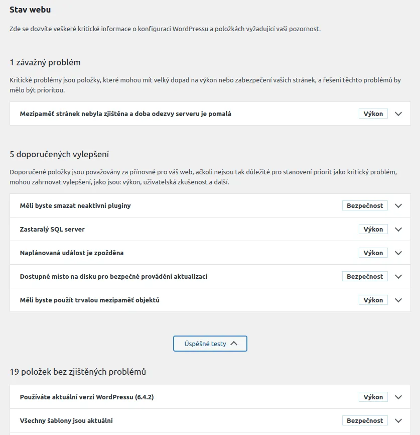
Task: Click chevron icon for aktuální verzi WordPressu row
Action: (x=398, y=397)
